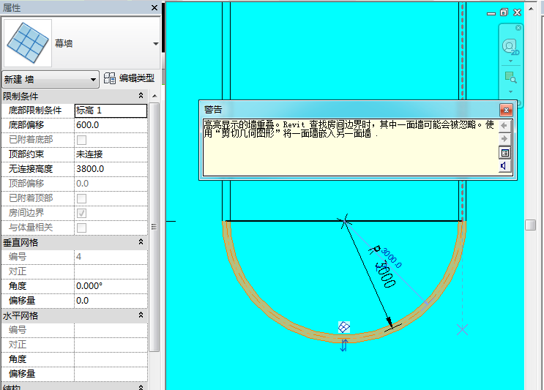This screenshot has height=390, width=544.
Task: Open the curtain wall type selector dropdown
Action: point(155,44)
